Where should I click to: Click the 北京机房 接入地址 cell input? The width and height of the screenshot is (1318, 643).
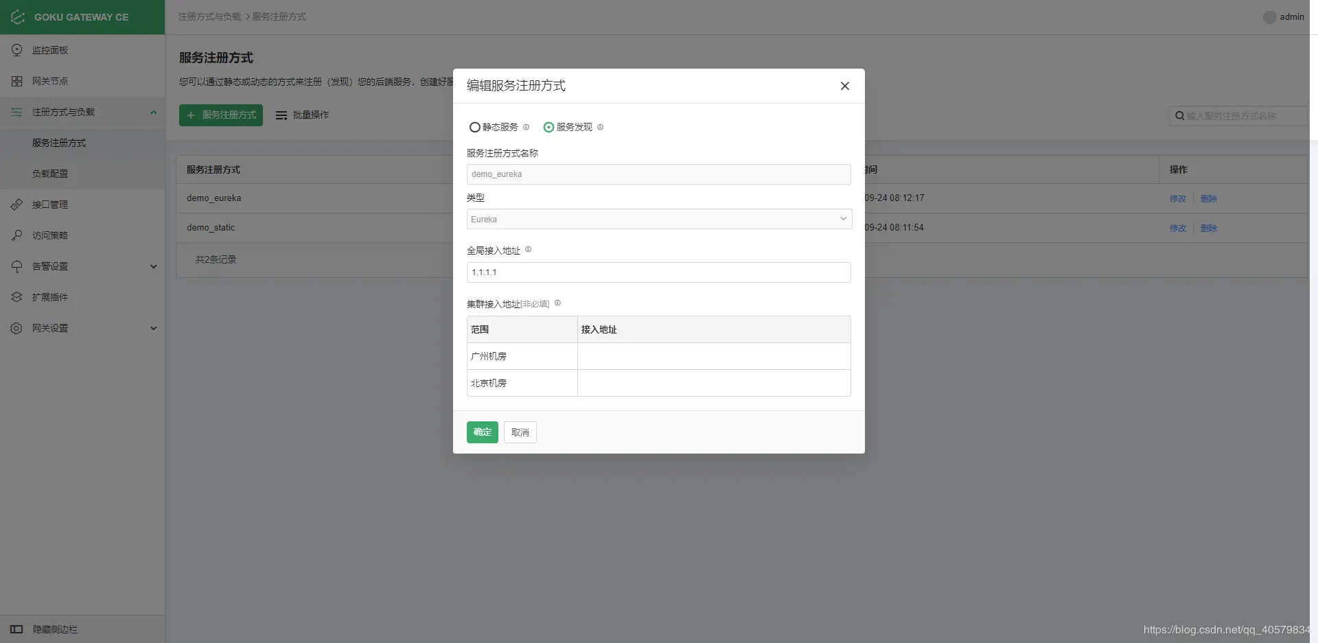pyautogui.click(x=714, y=383)
